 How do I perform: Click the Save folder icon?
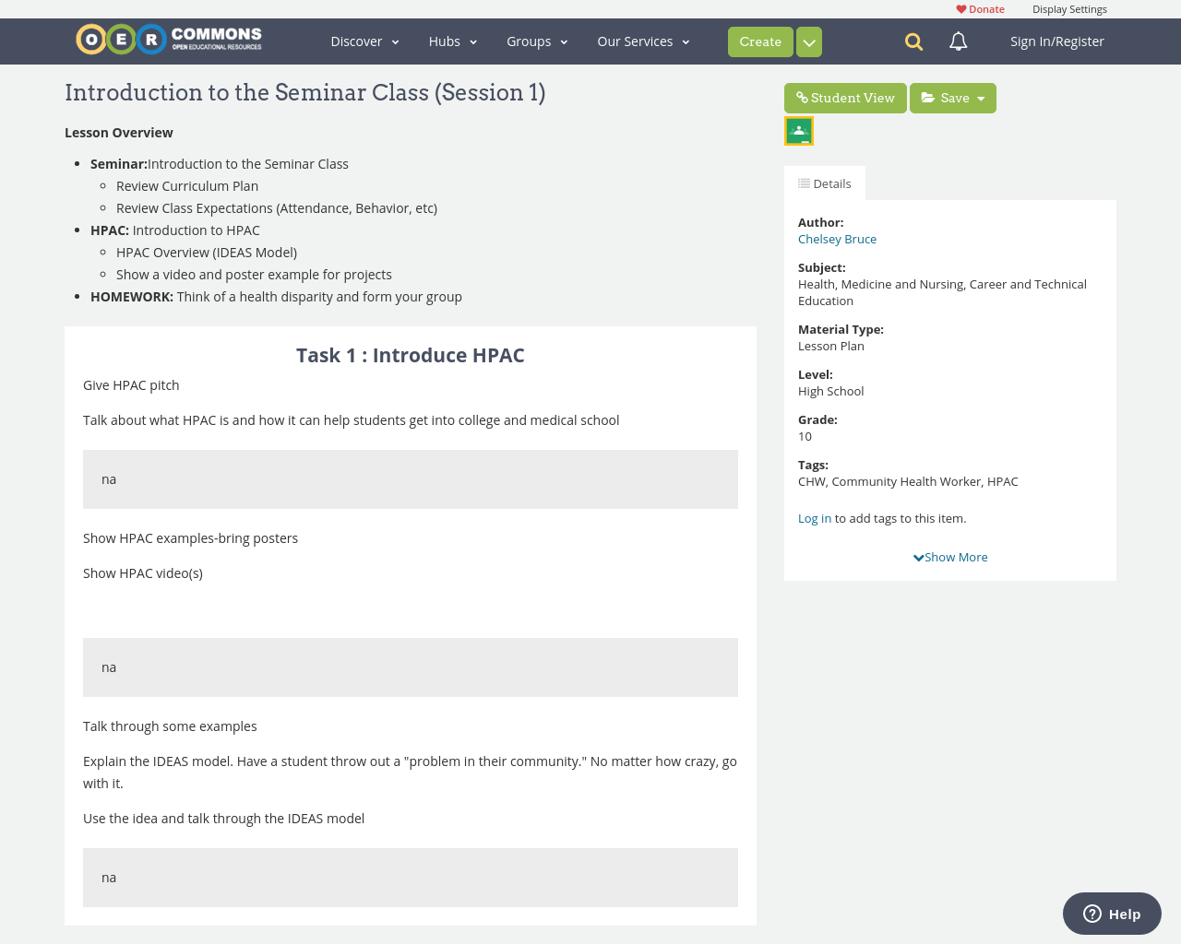927,96
